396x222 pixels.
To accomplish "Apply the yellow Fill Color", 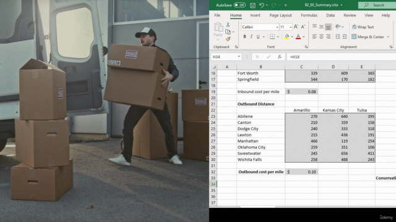I will tap(286, 37).
